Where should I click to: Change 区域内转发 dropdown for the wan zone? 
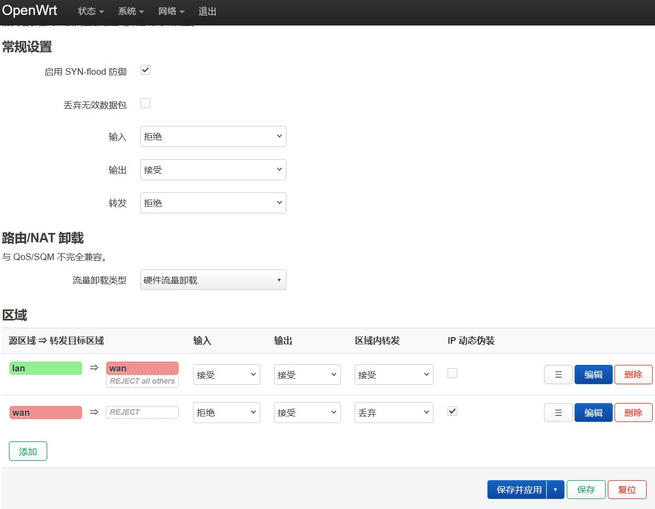[x=394, y=413]
